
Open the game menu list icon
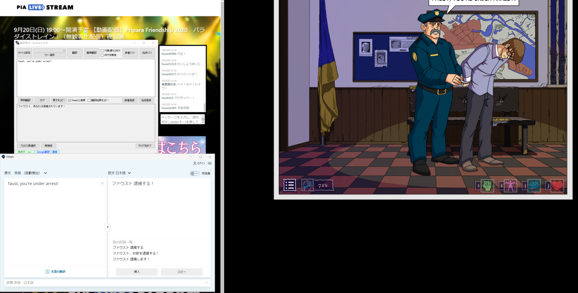click(x=289, y=185)
